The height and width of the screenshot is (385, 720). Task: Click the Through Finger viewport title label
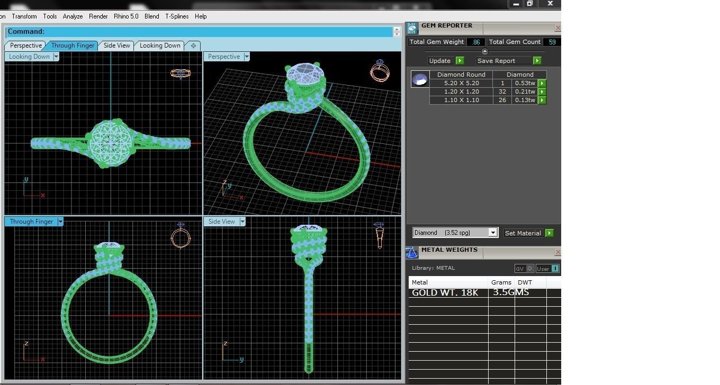point(31,222)
